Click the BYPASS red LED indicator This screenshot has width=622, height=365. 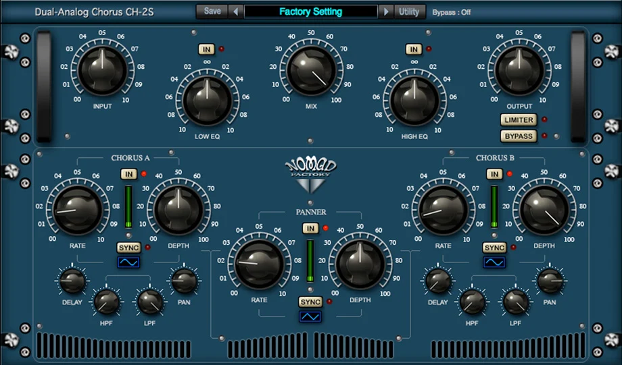[x=544, y=136]
